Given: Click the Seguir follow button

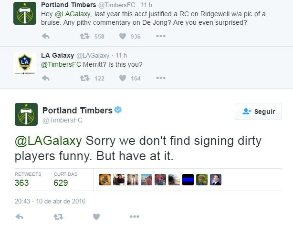Looking at the screenshot, I should 259,111.
